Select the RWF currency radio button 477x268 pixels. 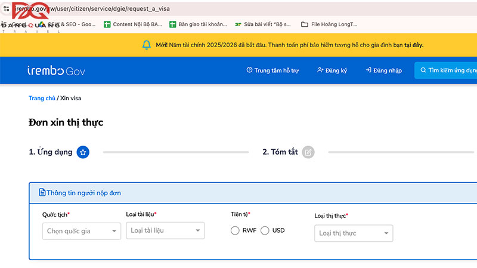[x=235, y=230]
